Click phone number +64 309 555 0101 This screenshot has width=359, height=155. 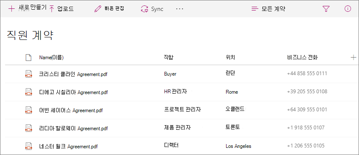307,109
